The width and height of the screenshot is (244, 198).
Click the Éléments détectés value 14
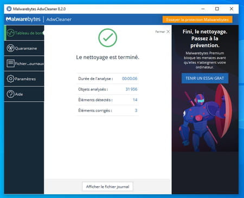pyautogui.click(x=135, y=100)
